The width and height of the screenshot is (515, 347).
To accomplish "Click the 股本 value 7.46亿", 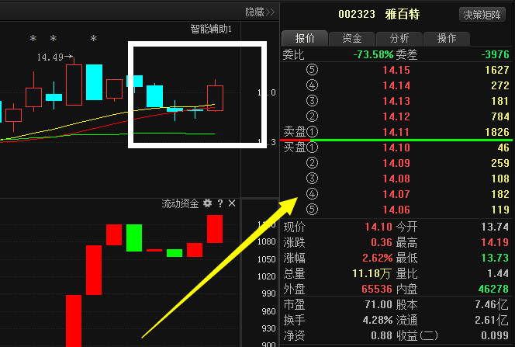I will (492, 304).
